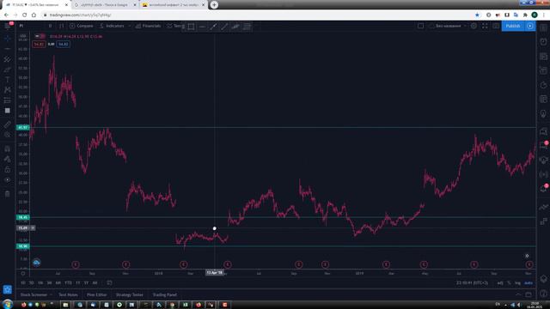Toggle auto scale
Screen dimensions: 550x309
click(529, 282)
